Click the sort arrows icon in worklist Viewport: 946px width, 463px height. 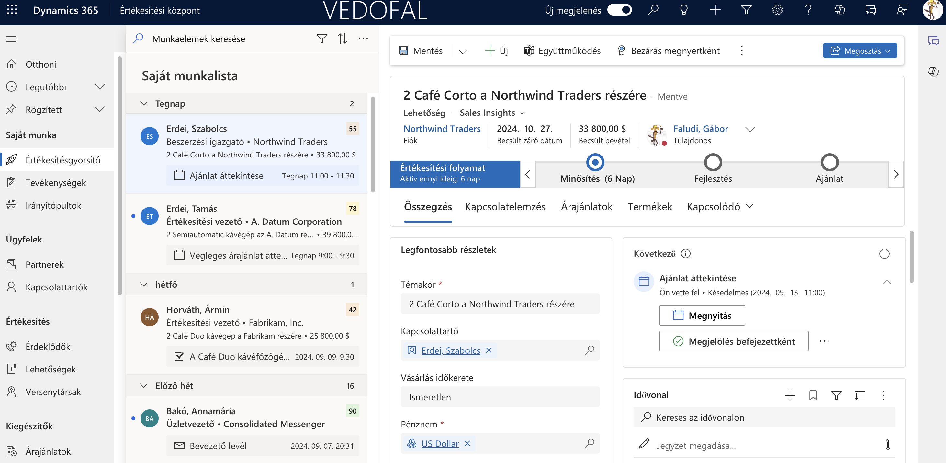pyautogui.click(x=342, y=38)
